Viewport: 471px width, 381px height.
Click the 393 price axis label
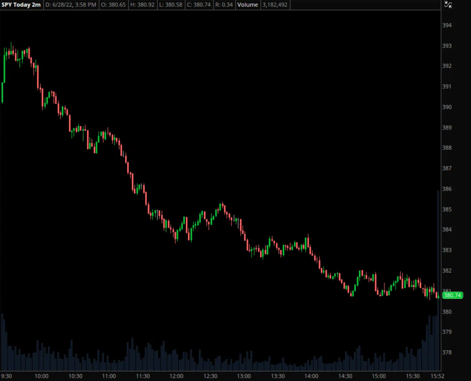point(447,46)
